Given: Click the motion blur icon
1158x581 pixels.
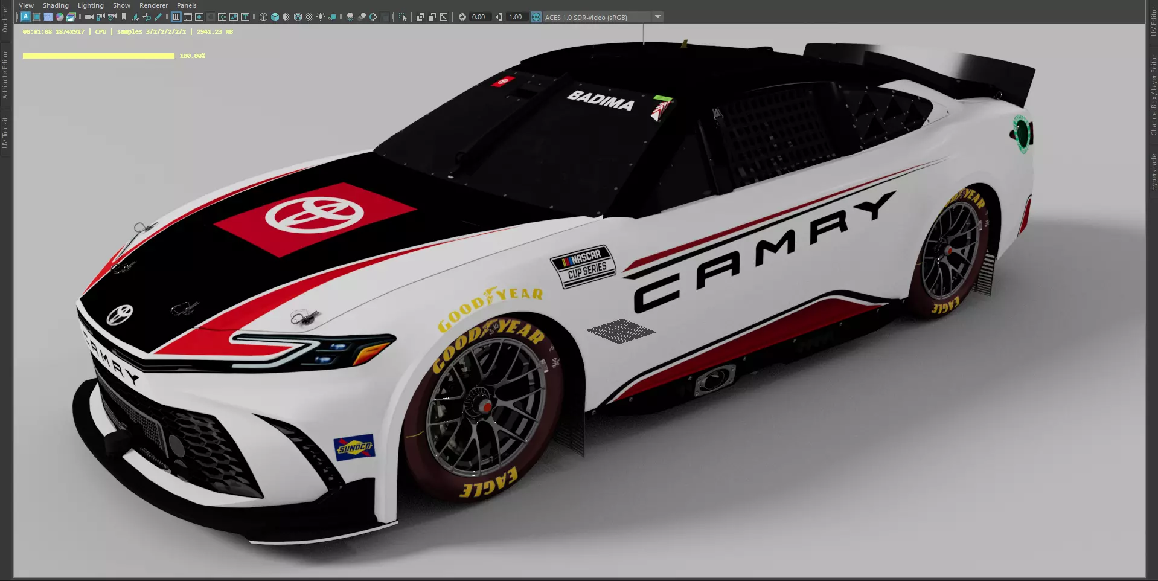Looking at the screenshot, I should (362, 17).
